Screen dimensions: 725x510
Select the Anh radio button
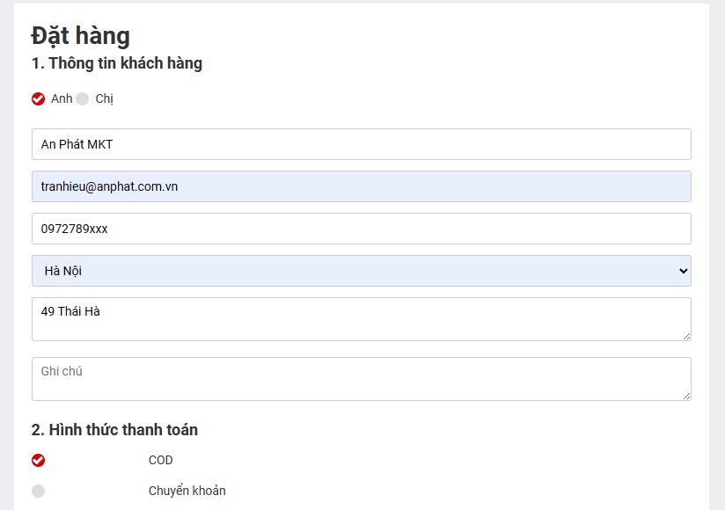pos(39,98)
